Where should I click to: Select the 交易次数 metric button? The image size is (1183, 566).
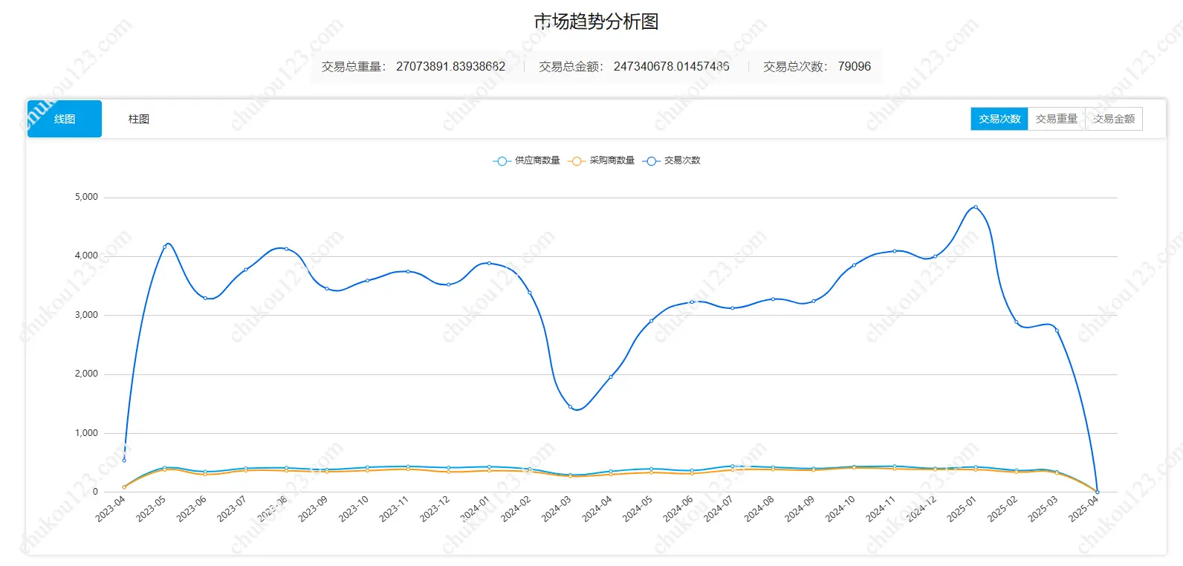pos(999,119)
